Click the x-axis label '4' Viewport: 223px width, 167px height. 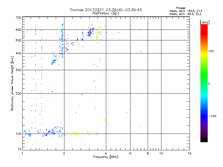106,153
